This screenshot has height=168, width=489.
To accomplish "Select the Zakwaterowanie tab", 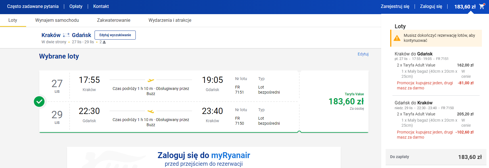I will pyautogui.click(x=114, y=20).
